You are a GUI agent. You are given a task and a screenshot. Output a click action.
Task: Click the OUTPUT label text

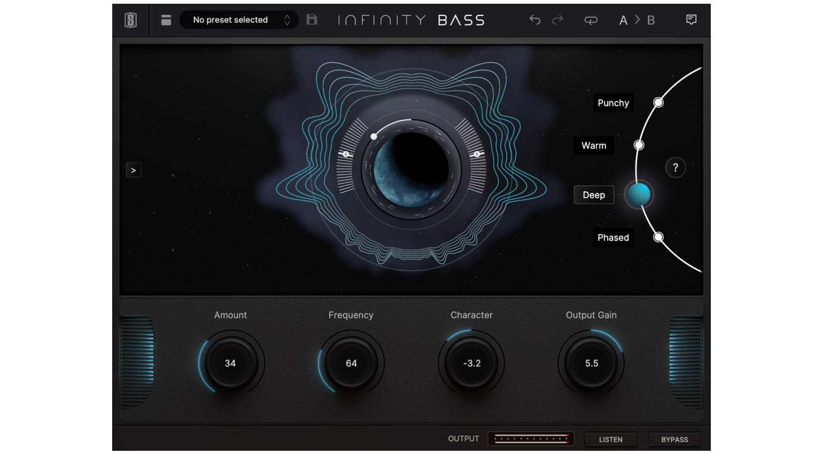pos(463,439)
